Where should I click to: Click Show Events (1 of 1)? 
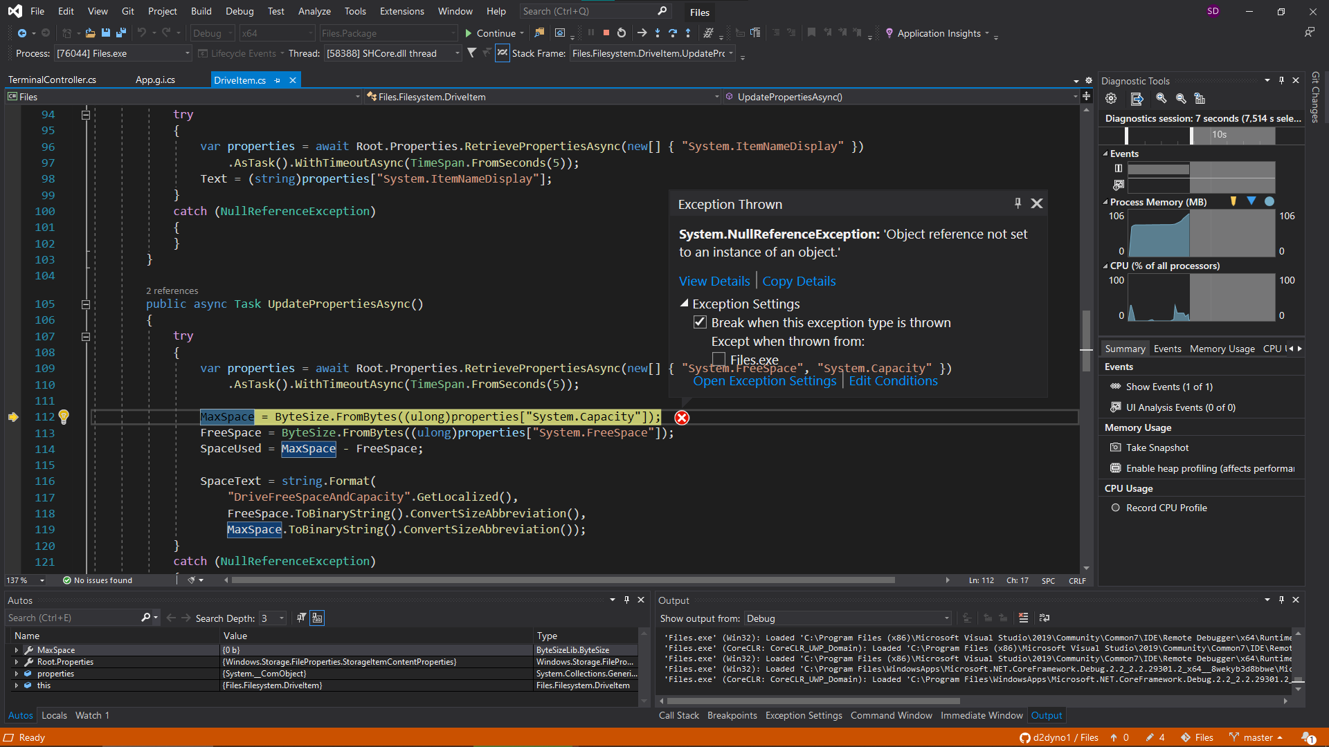tap(1168, 387)
